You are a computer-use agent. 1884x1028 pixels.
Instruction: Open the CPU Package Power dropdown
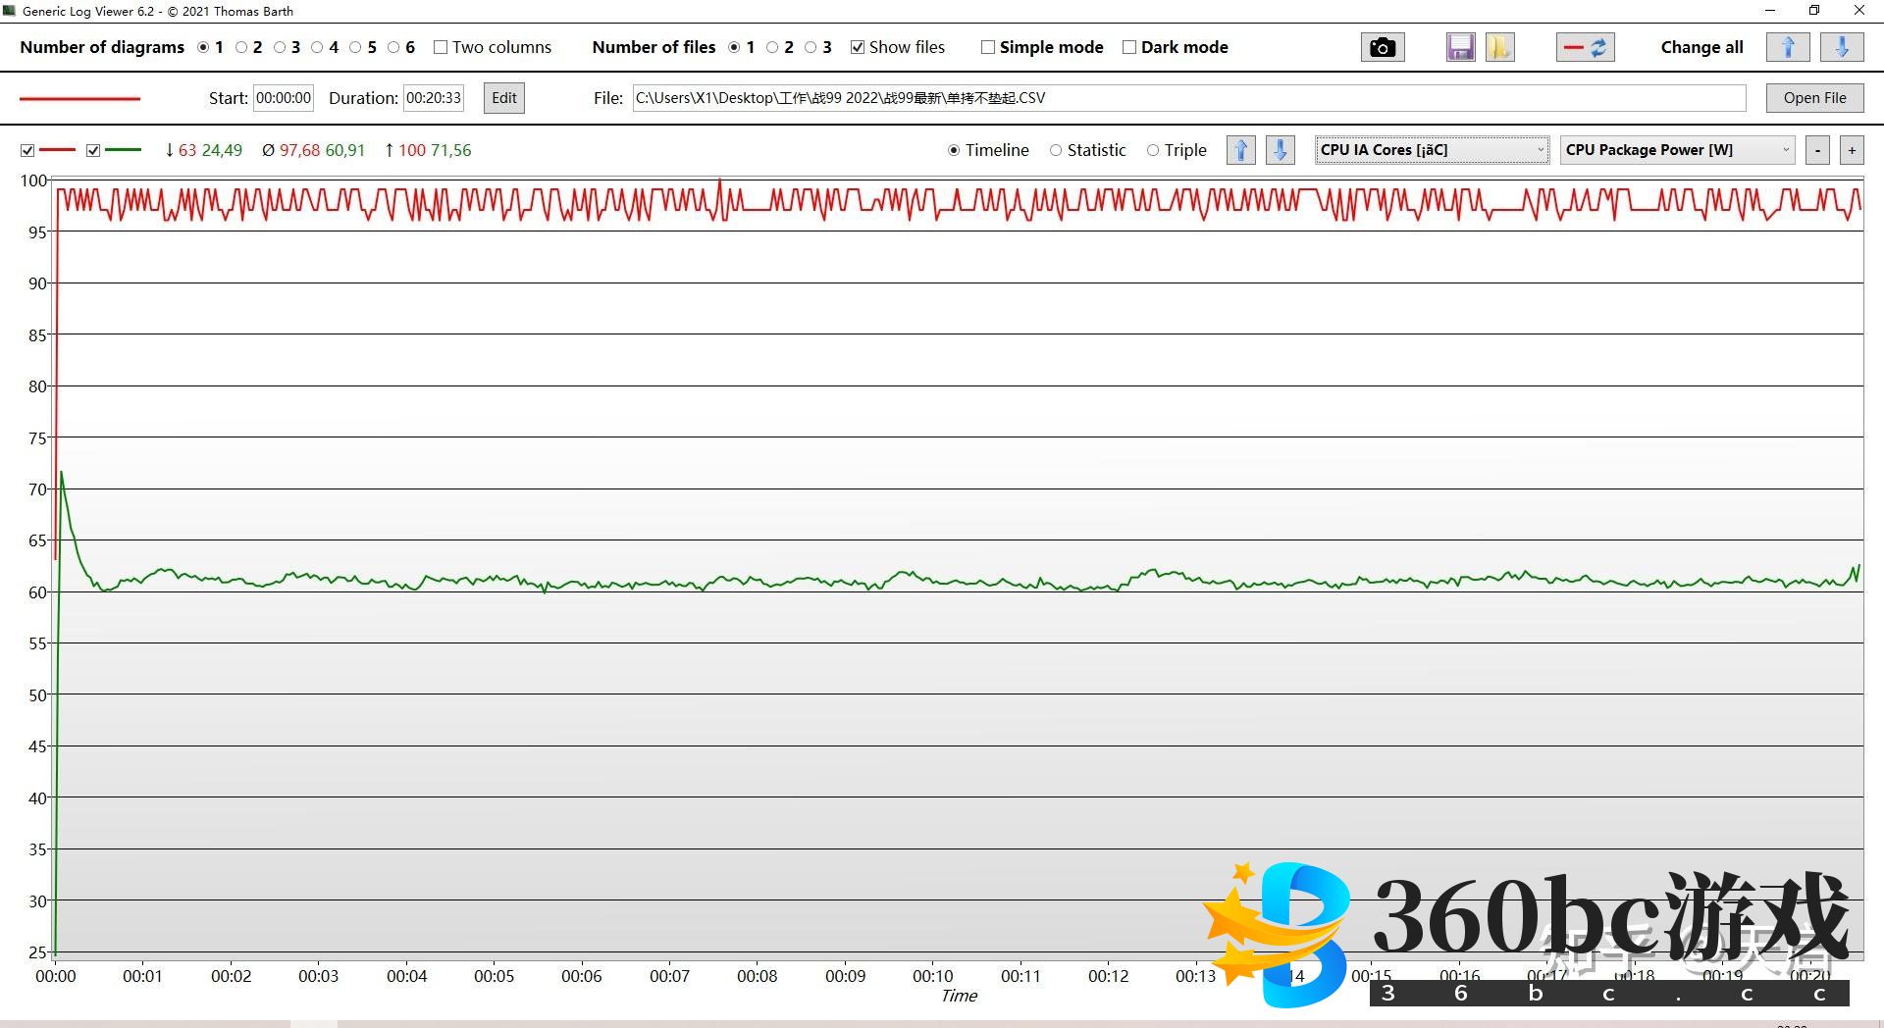pyautogui.click(x=1677, y=150)
